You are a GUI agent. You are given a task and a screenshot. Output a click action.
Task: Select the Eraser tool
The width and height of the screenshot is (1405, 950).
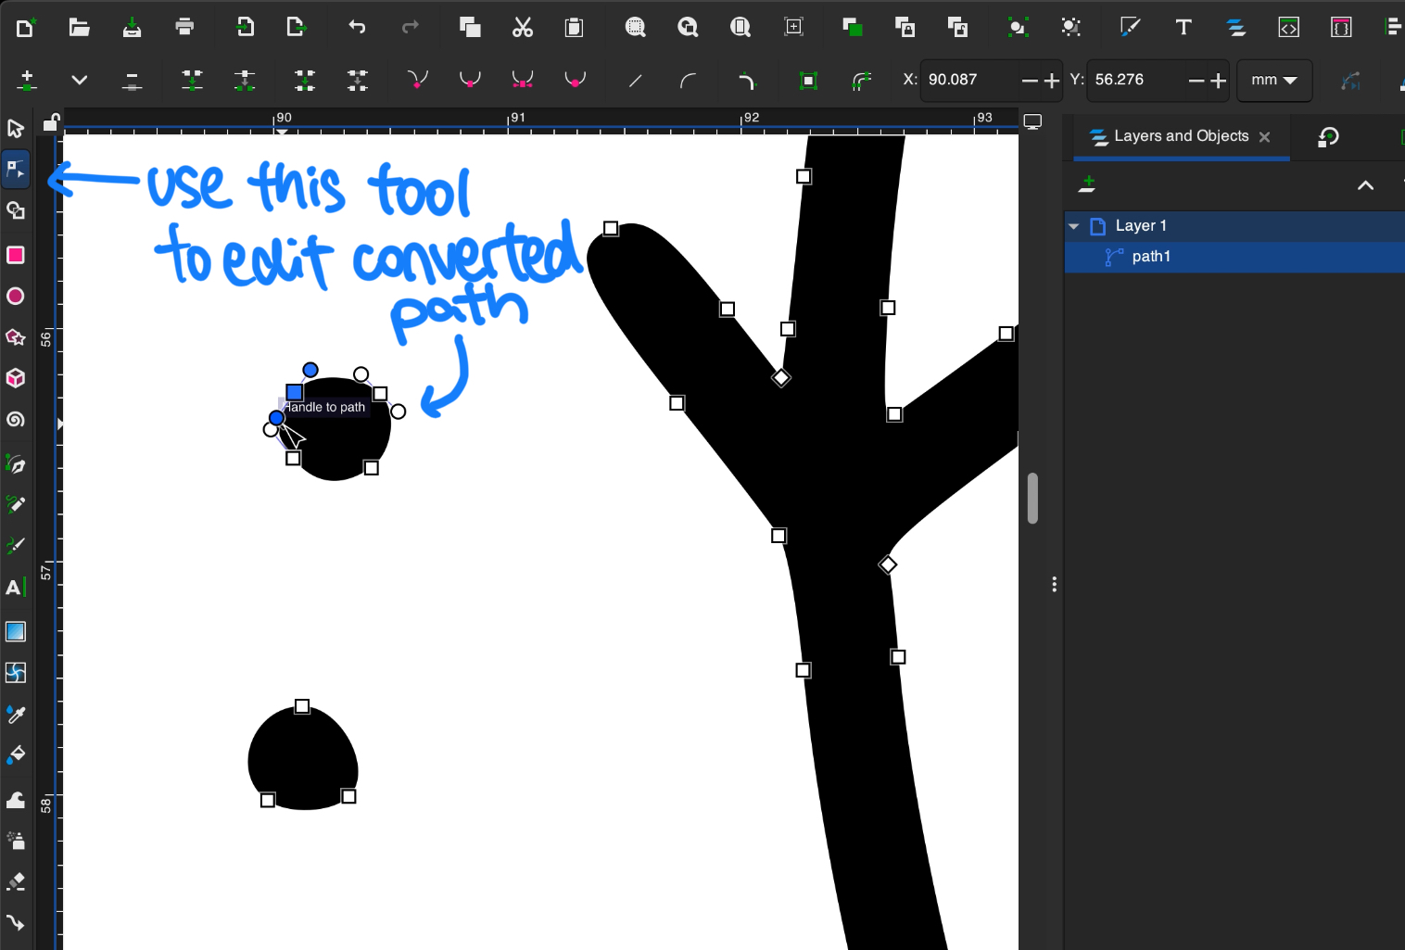coord(16,881)
